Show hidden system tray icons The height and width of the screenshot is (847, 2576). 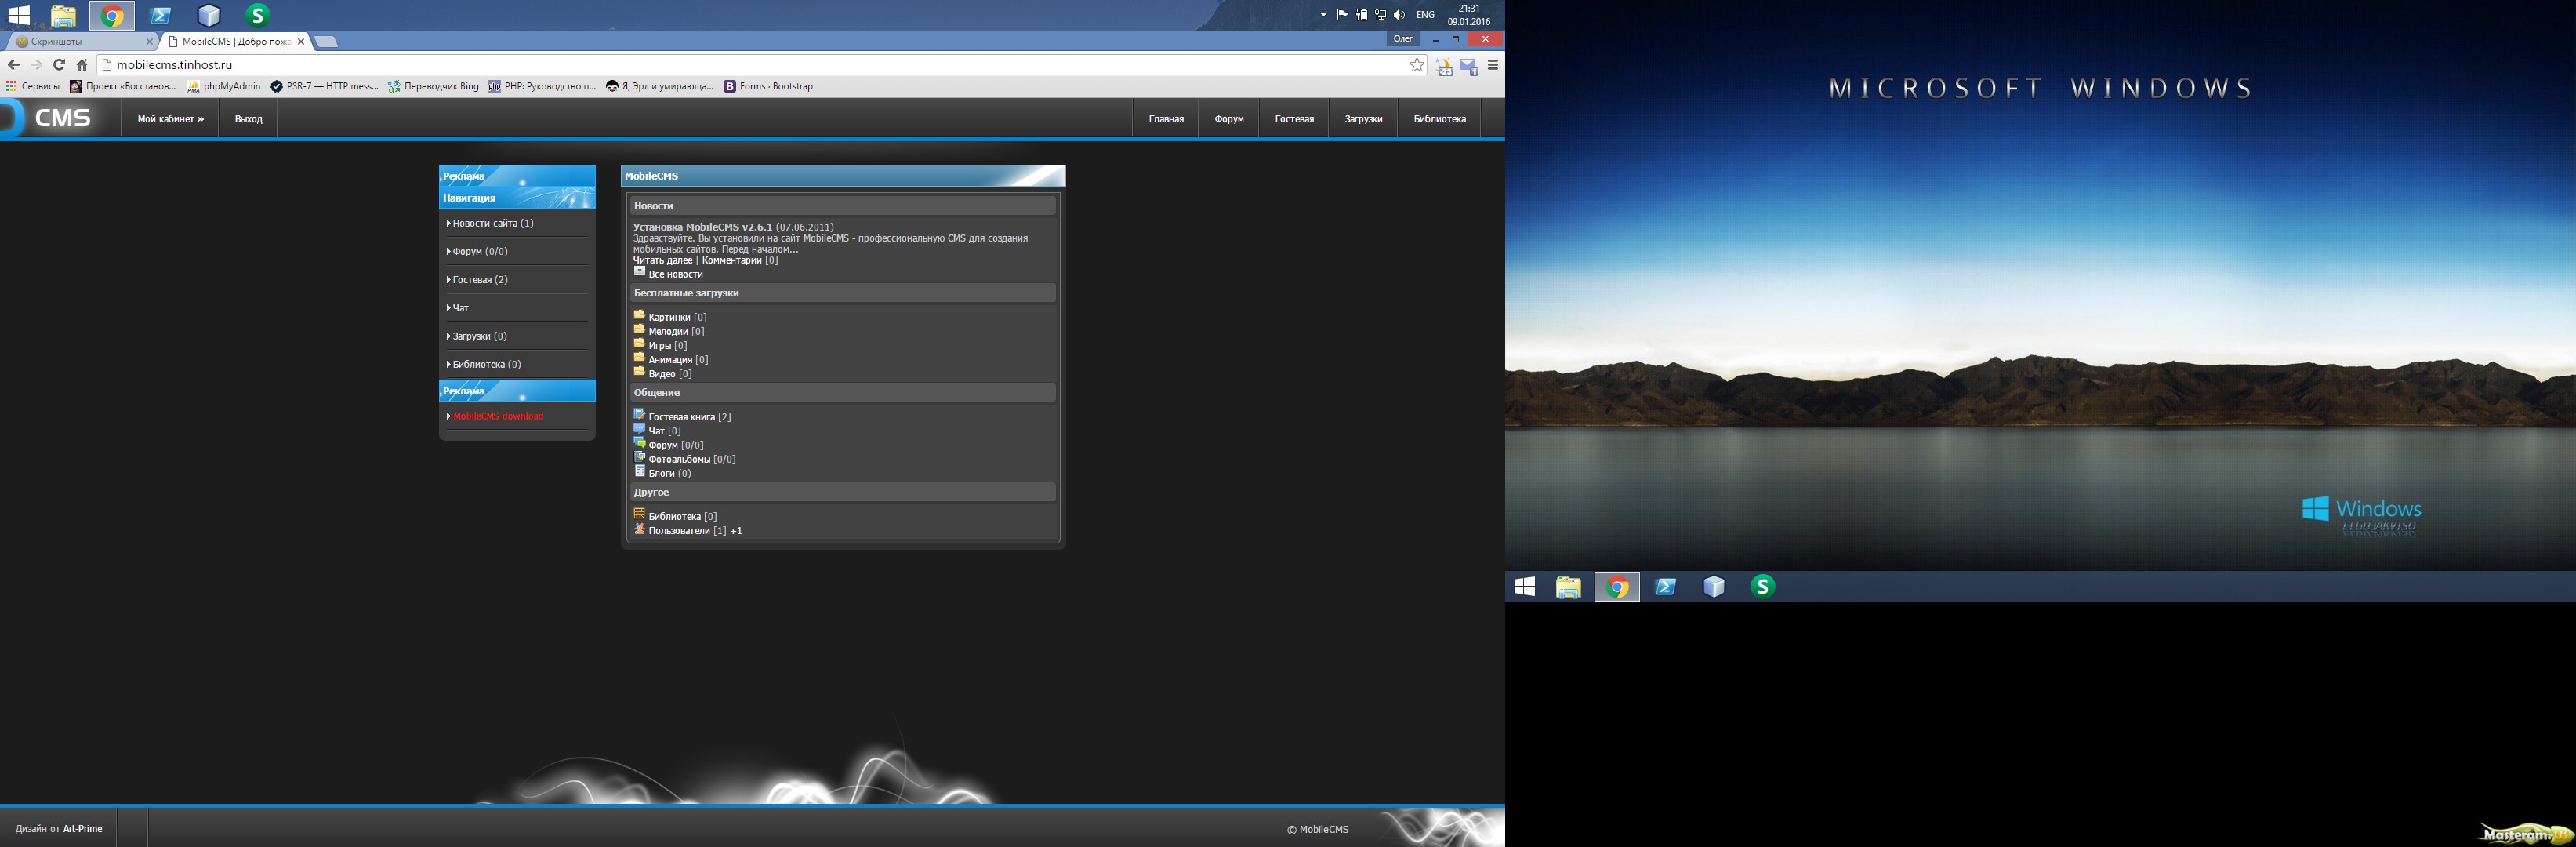[1323, 15]
